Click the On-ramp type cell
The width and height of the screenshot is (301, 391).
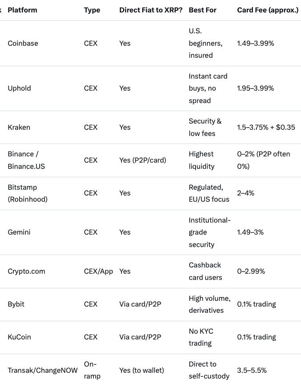pos(93,370)
